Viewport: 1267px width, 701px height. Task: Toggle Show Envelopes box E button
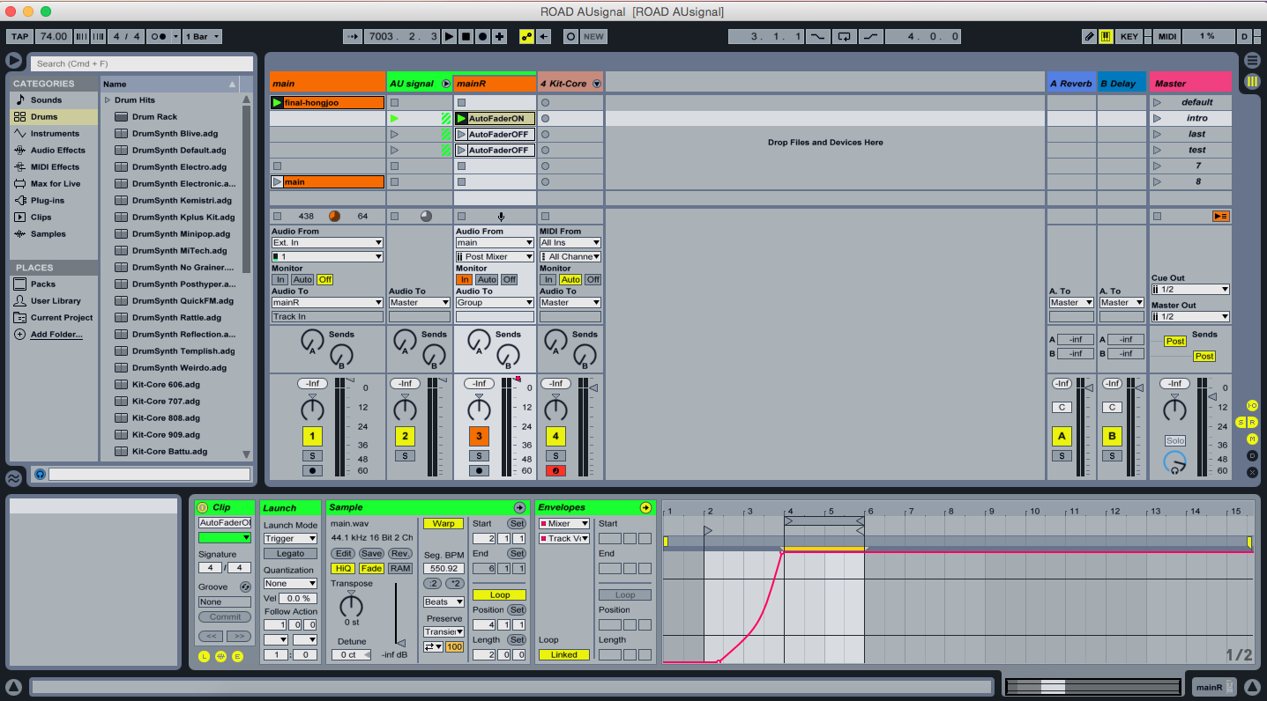pos(237,656)
